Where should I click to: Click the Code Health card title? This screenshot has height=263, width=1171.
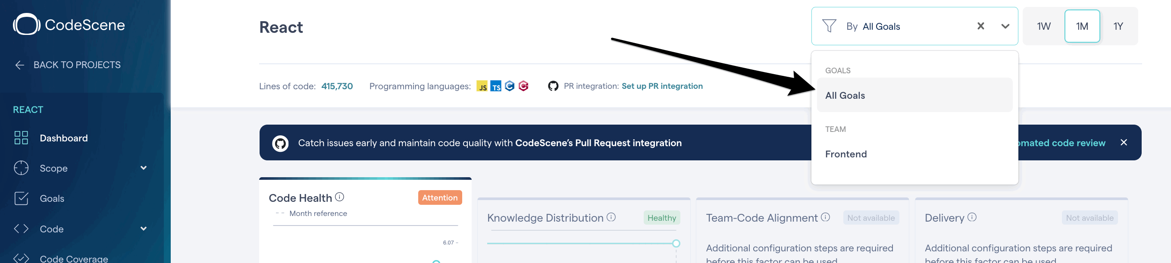coord(300,198)
